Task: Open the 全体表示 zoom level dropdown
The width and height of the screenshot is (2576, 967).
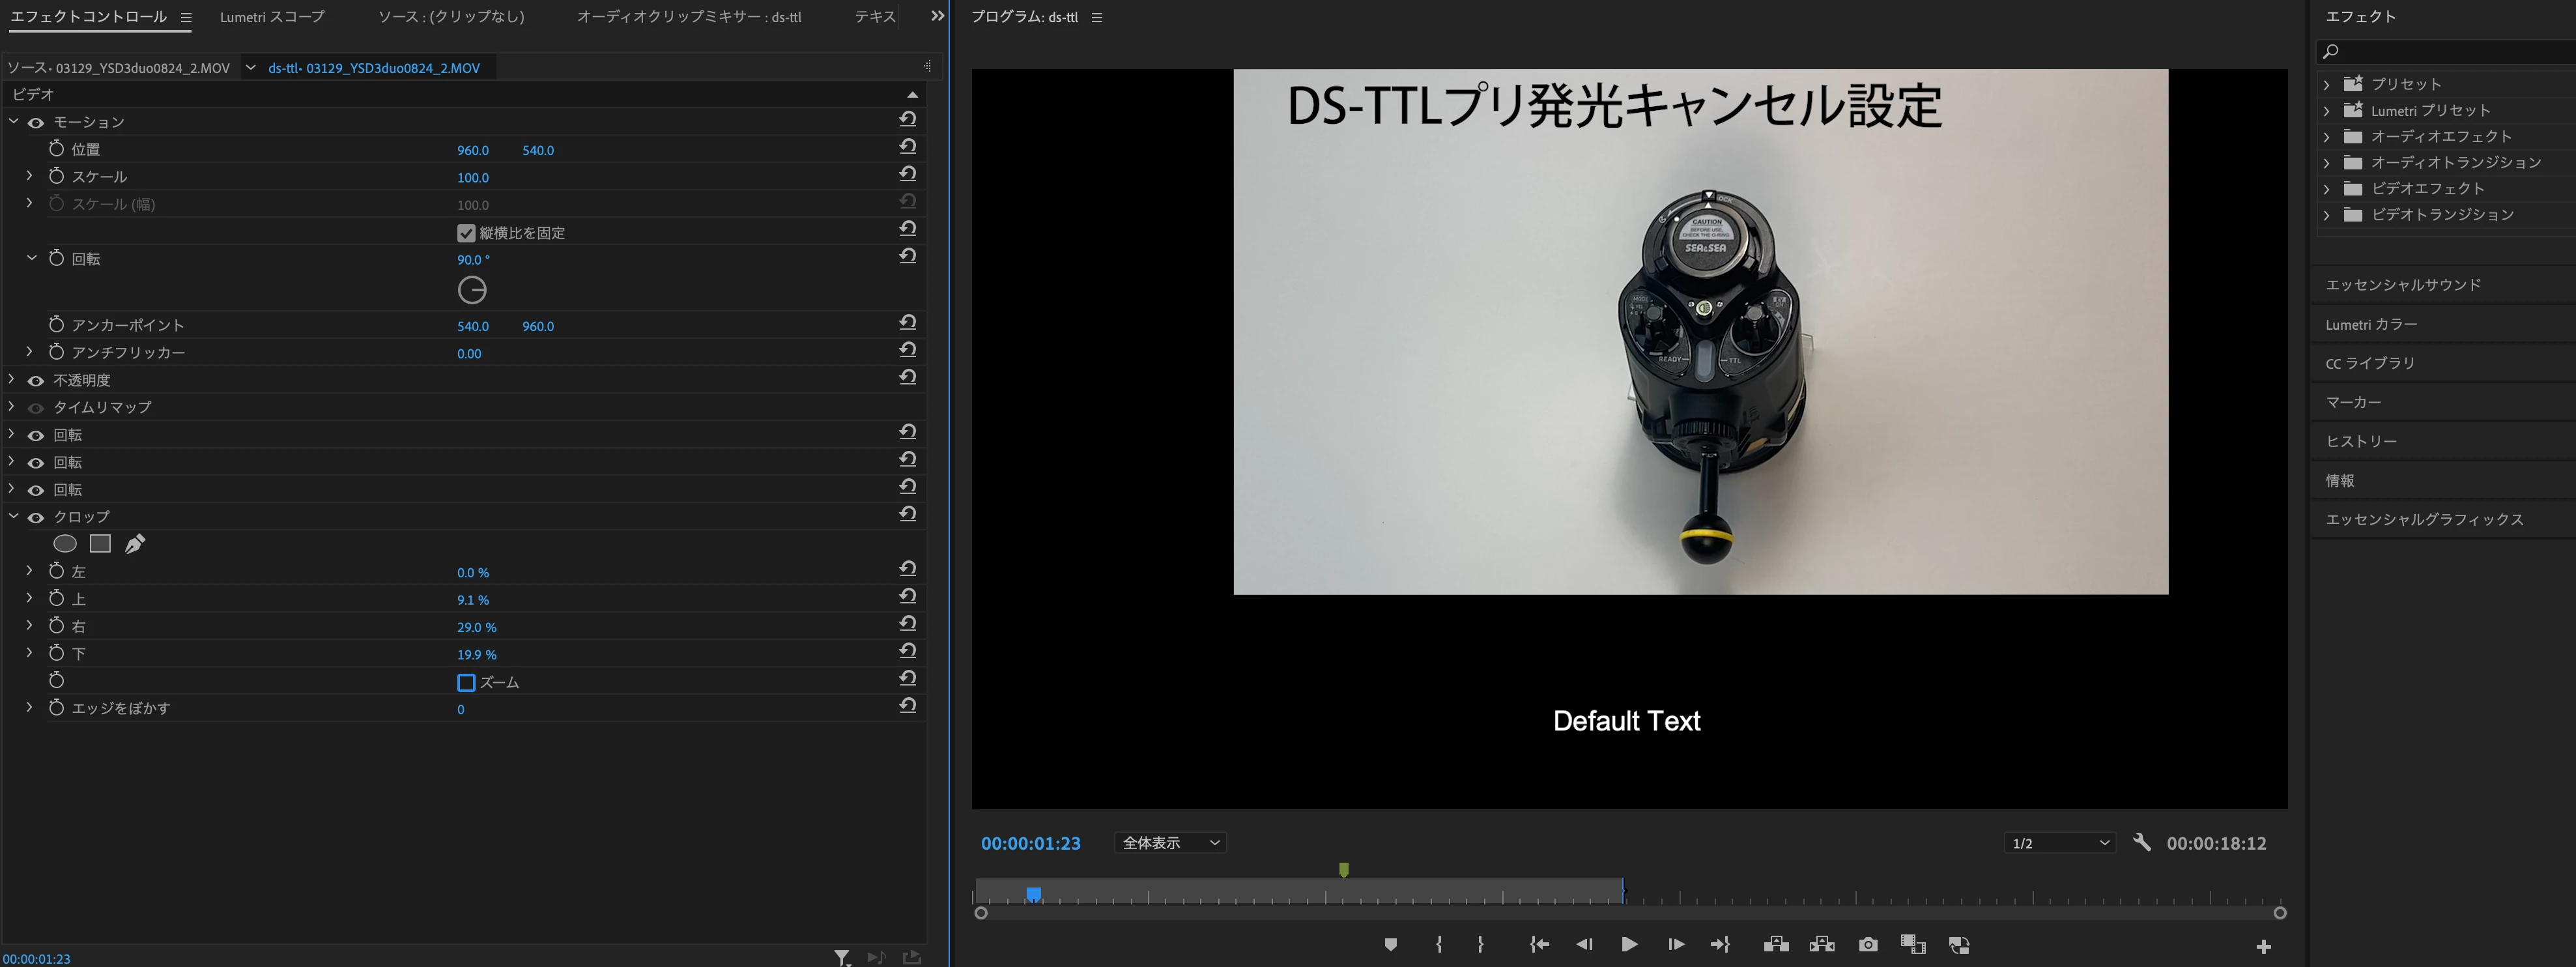Action: 1170,842
